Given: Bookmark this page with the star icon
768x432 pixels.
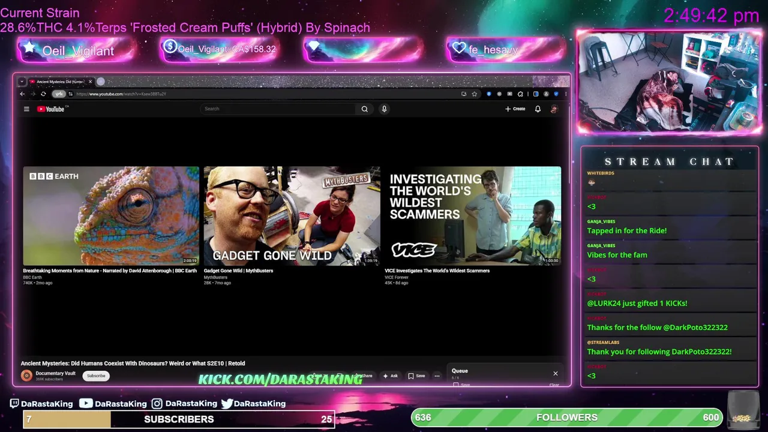Looking at the screenshot, I should click(474, 94).
